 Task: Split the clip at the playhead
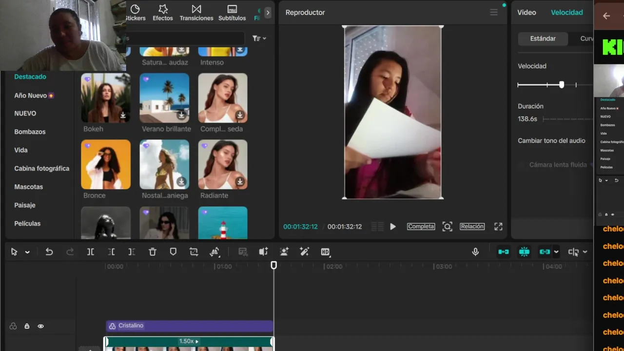[x=91, y=252]
